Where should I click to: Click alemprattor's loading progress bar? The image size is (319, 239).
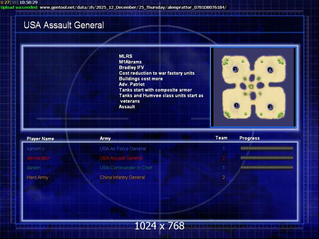267,158
